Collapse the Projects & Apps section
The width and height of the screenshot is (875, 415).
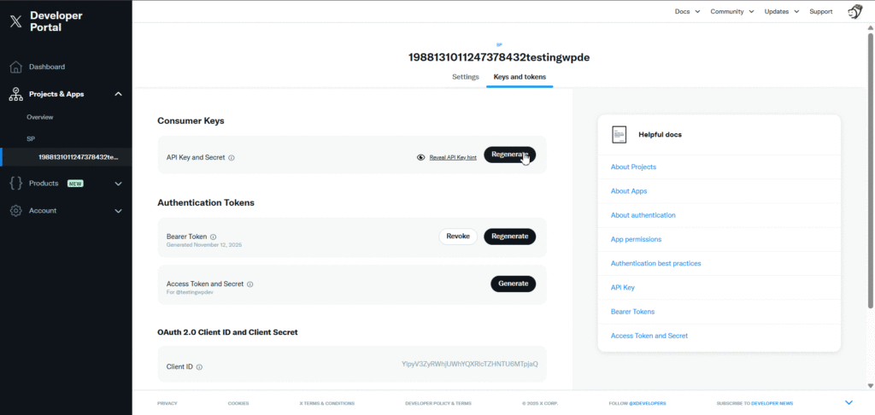[x=118, y=94]
